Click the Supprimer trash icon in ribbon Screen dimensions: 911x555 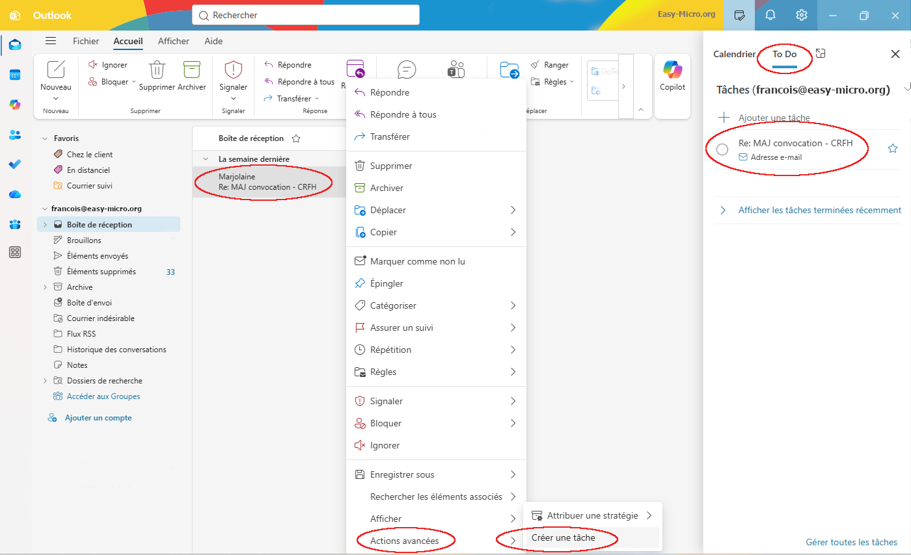click(157, 70)
